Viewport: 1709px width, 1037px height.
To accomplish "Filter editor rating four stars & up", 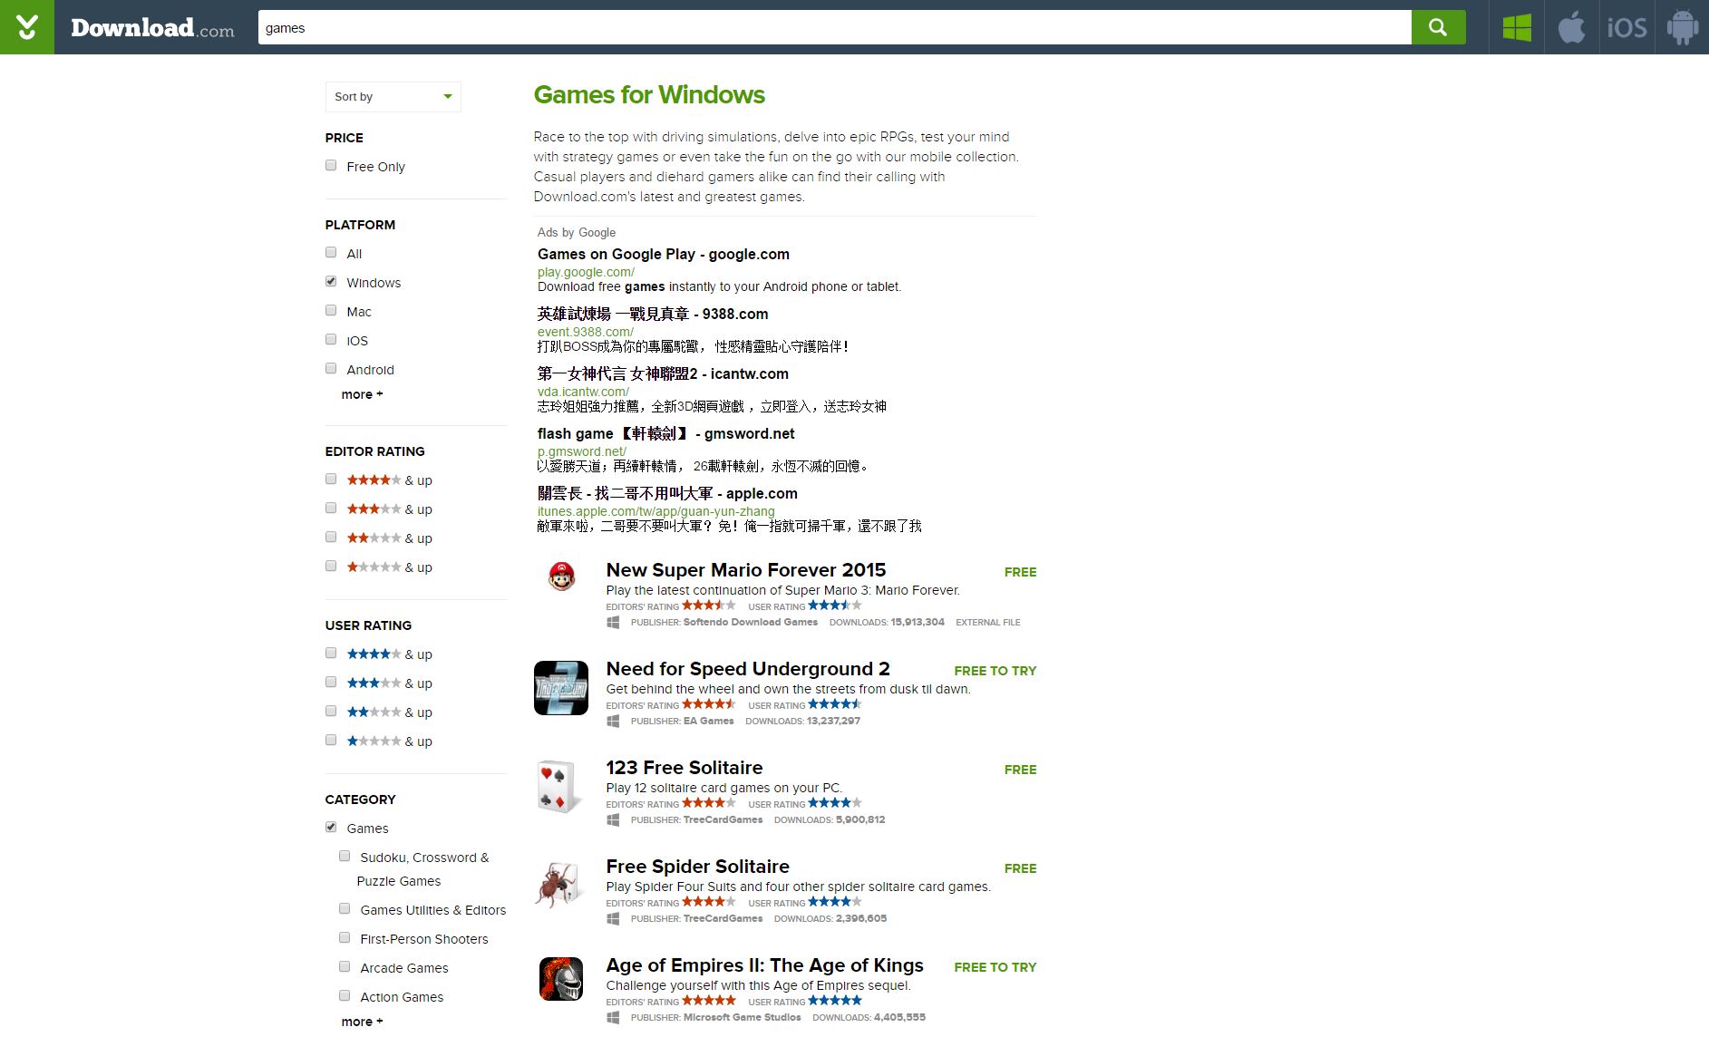I will coord(331,480).
